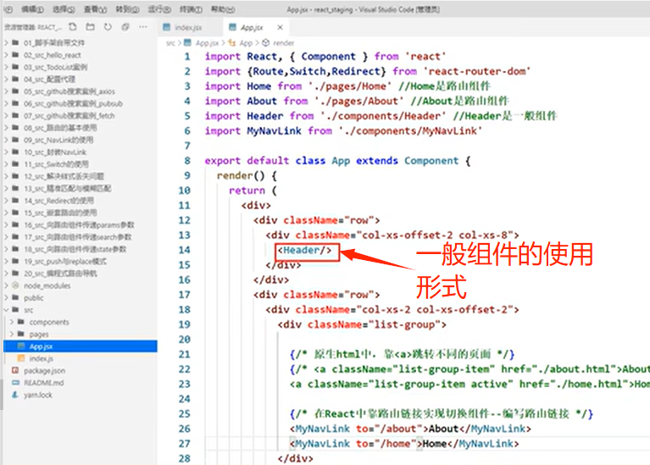The height and width of the screenshot is (465, 650).
Task: Expand the 10_src NavLink folder chevron
Action: [x=6, y=152]
